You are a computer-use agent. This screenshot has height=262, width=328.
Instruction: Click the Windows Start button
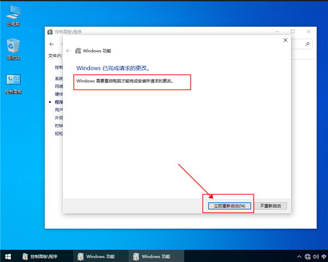(x=8, y=256)
